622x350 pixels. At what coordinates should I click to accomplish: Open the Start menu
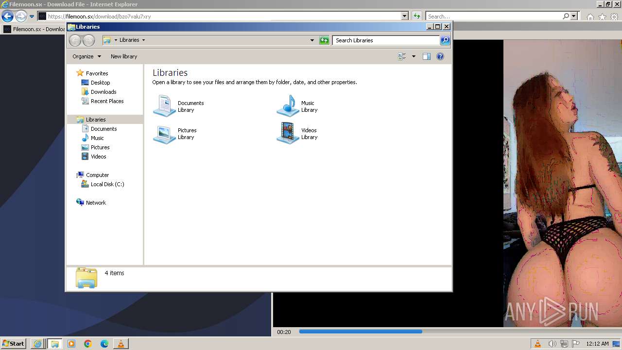point(13,344)
